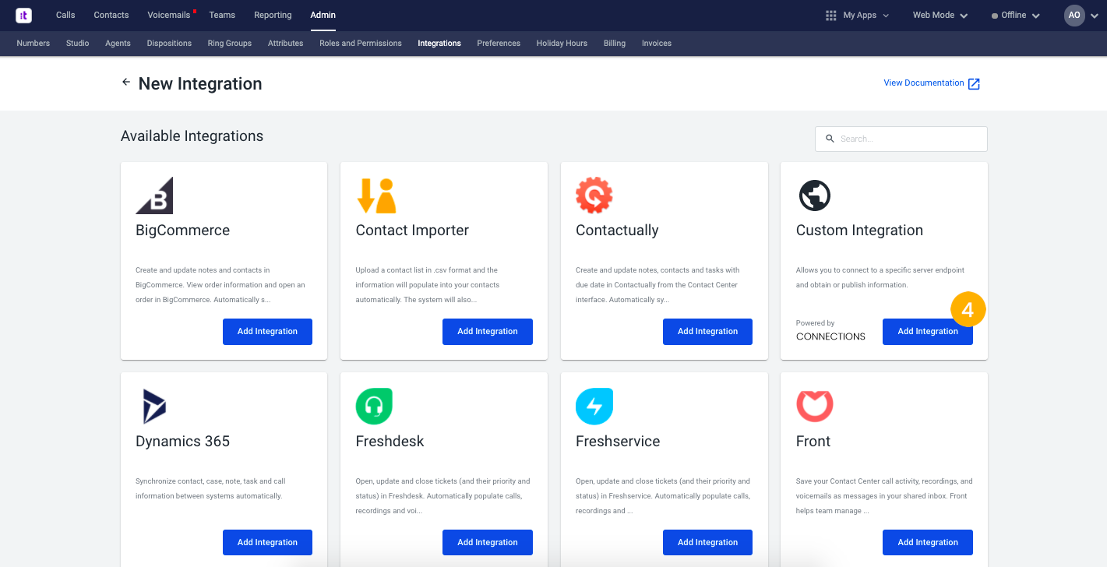The width and height of the screenshot is (1107, 567).
Task: Click the Contactually logo
Action: click(594, 195)
